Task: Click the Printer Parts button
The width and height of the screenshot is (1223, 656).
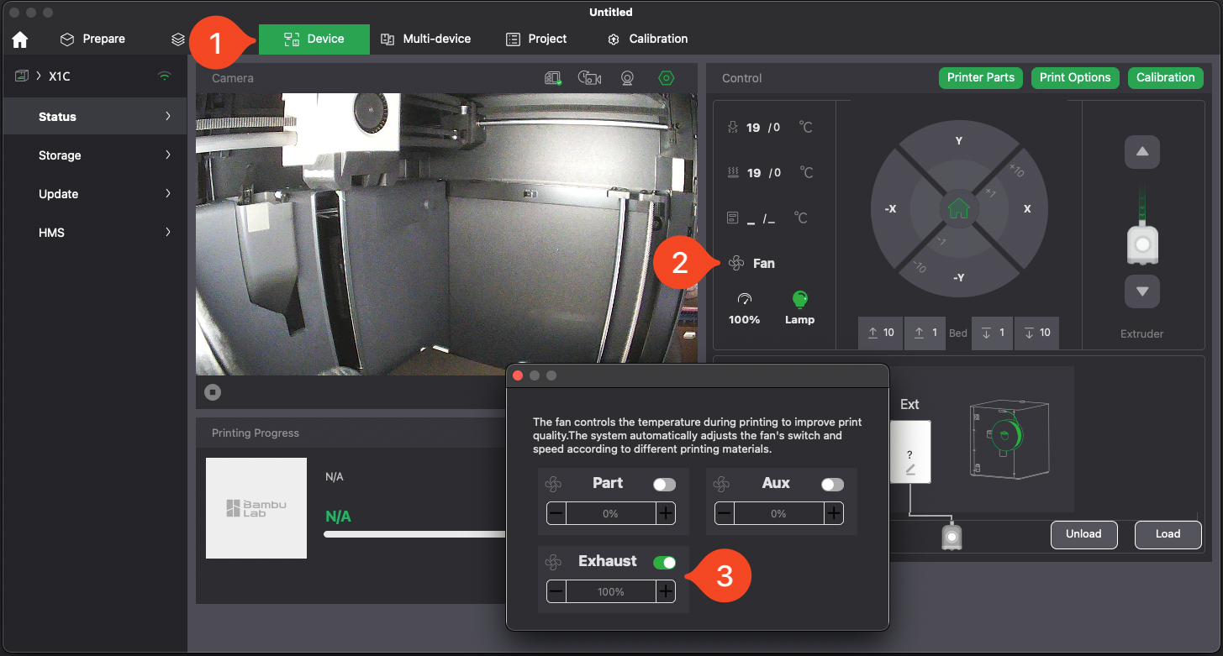Action: (x=981, y=78)
